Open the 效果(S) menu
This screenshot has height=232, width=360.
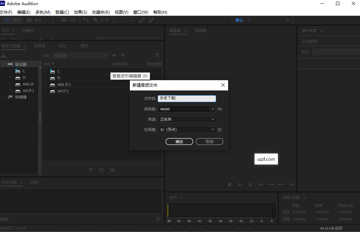[x=80, y=12]
